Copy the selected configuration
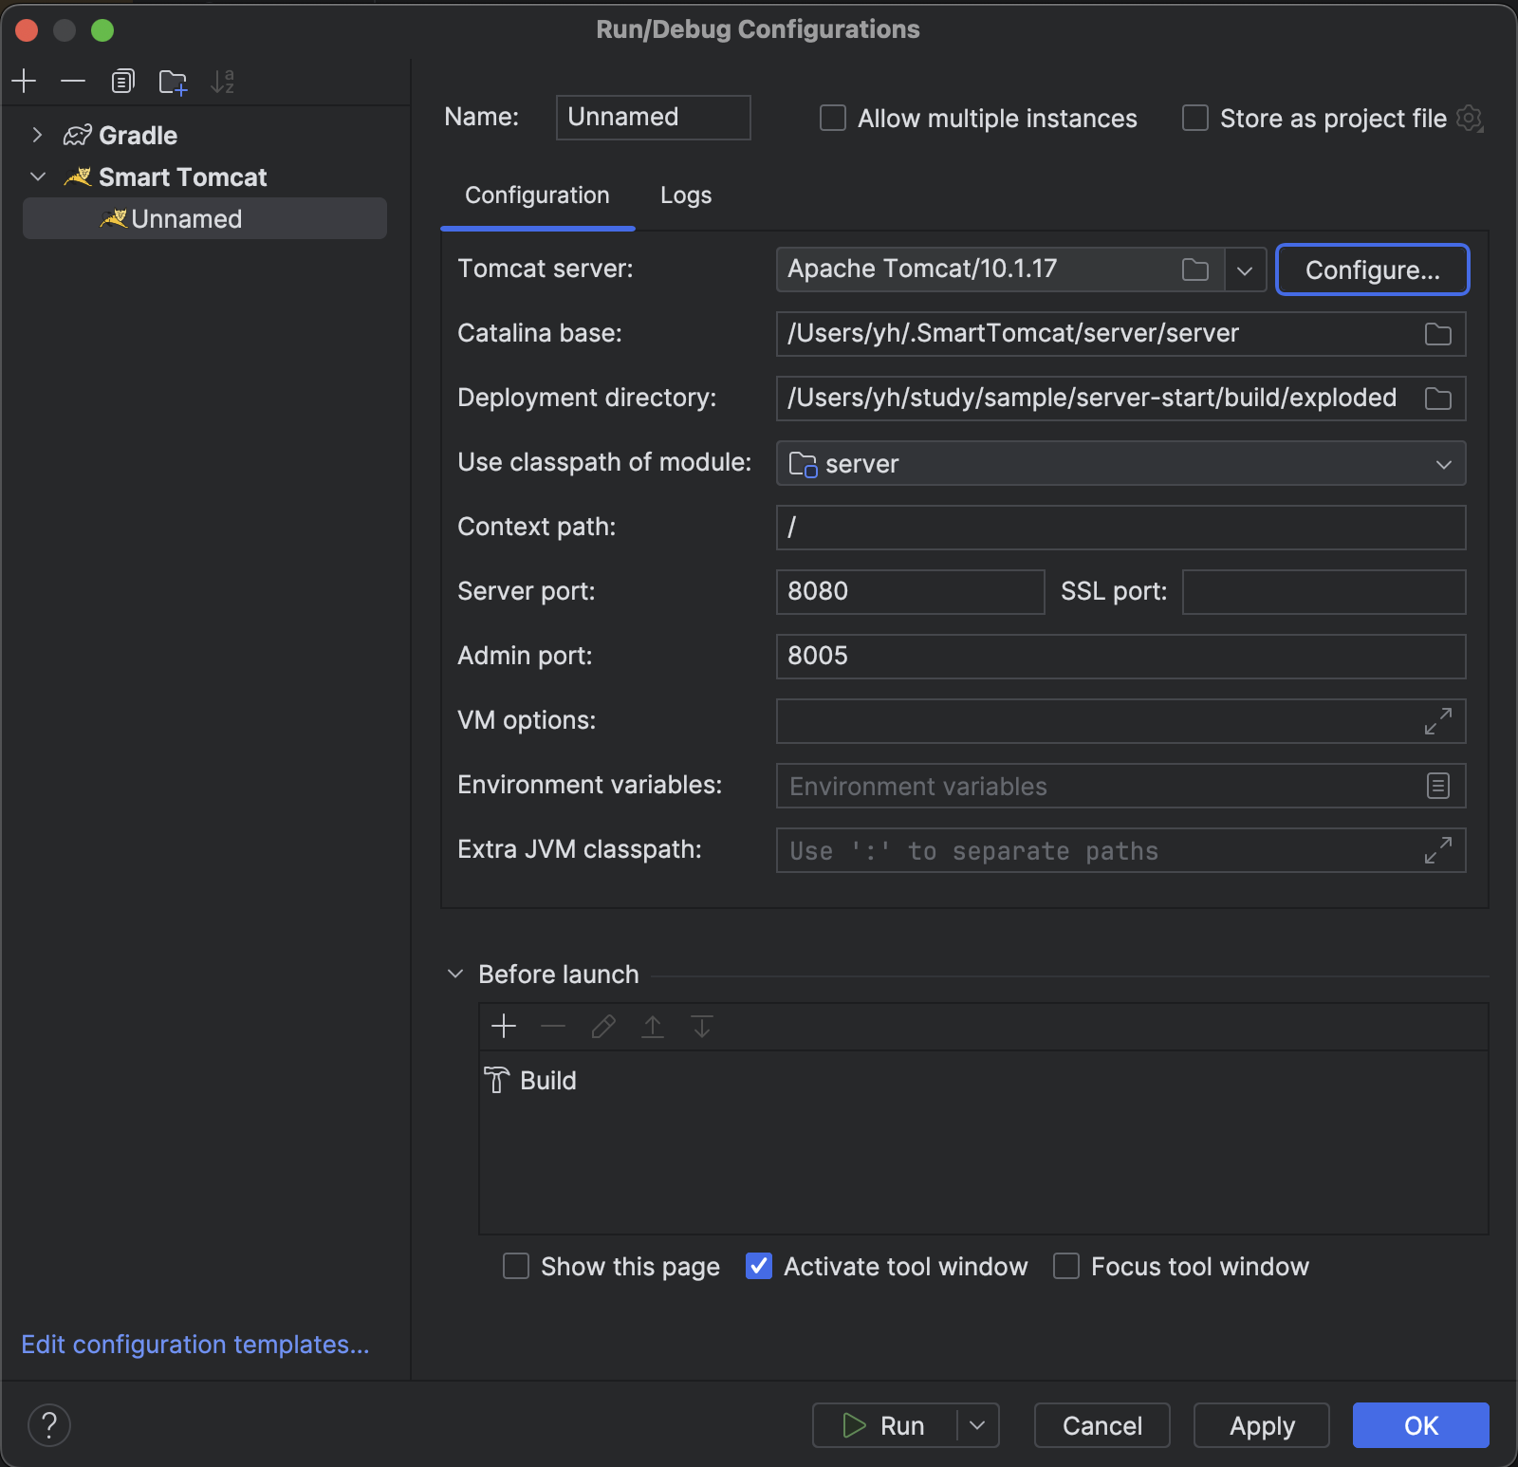Viewport: 1518px width, 1467px height. click(x=123, y=82)
